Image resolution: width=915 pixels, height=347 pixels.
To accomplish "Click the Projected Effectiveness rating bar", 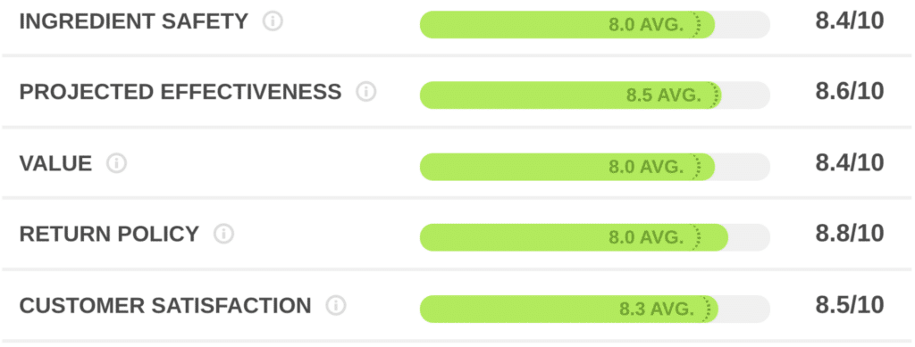I will tap(594, 95).
